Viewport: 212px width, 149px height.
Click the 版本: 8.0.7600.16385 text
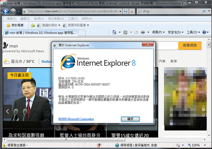click(x=72, y=78)
